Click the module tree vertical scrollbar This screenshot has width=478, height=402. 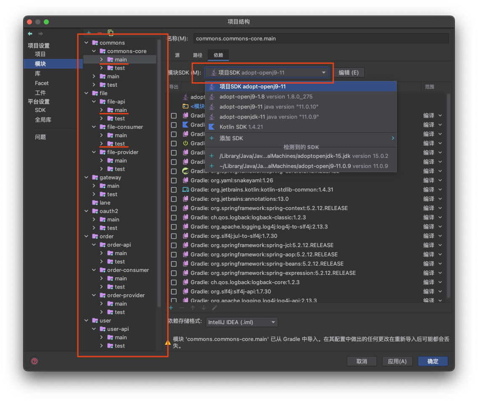[159, 173]
